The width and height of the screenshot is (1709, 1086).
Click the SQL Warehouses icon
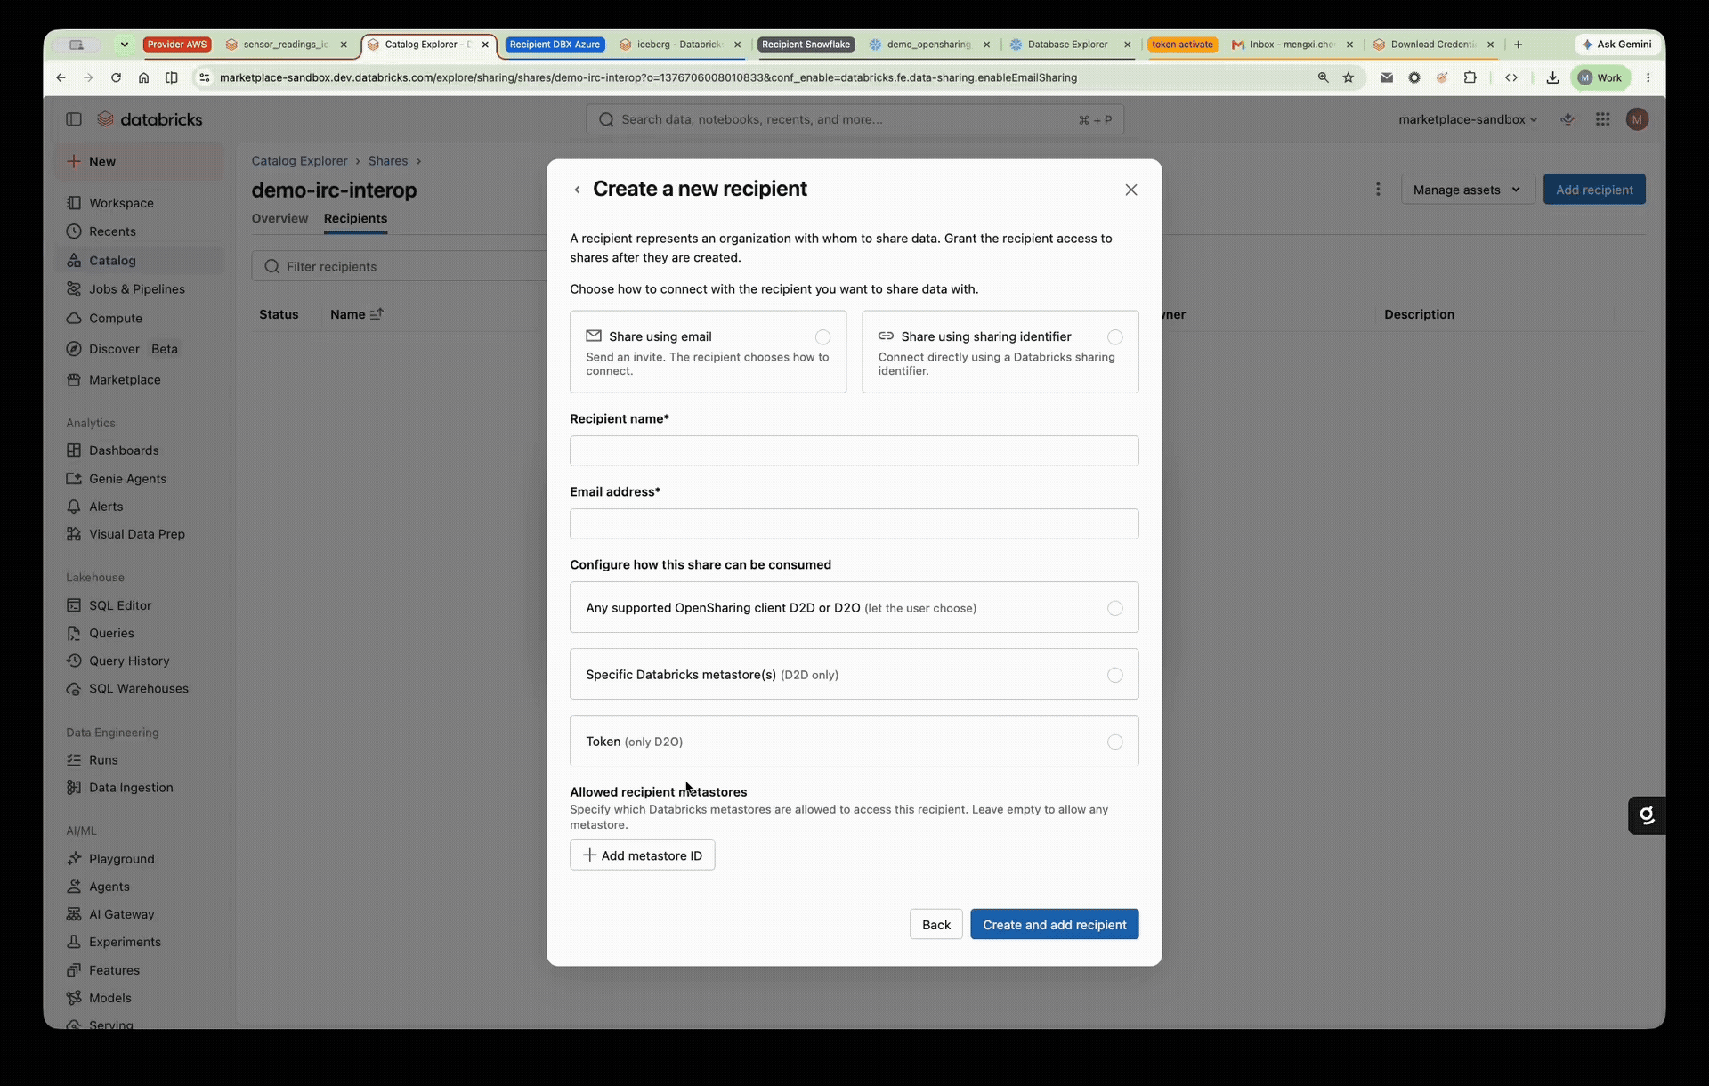(74, 689)
